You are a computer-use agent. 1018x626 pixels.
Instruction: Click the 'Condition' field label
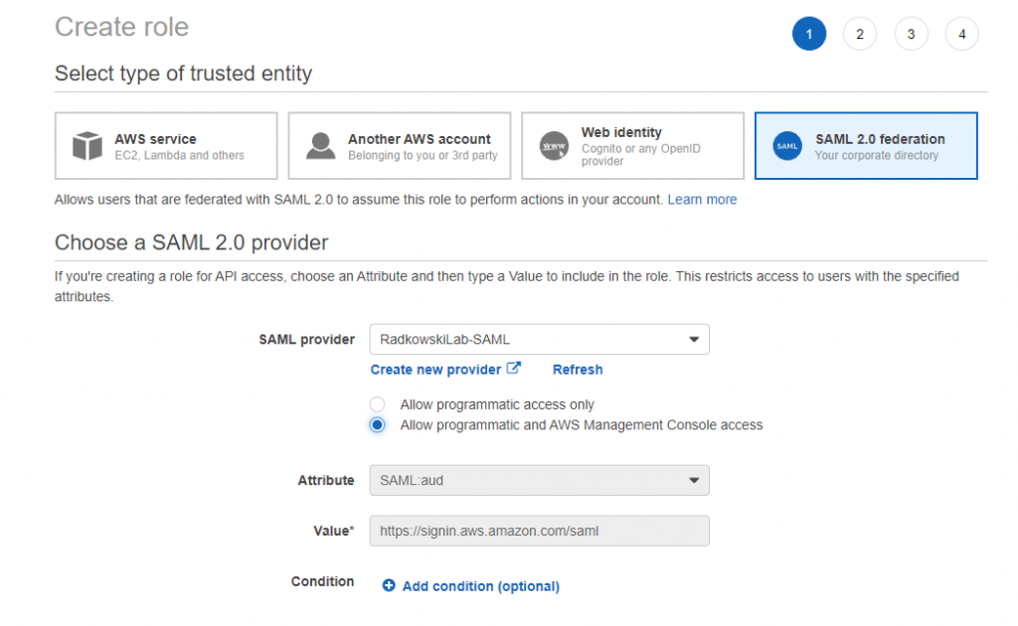point(323,581)
